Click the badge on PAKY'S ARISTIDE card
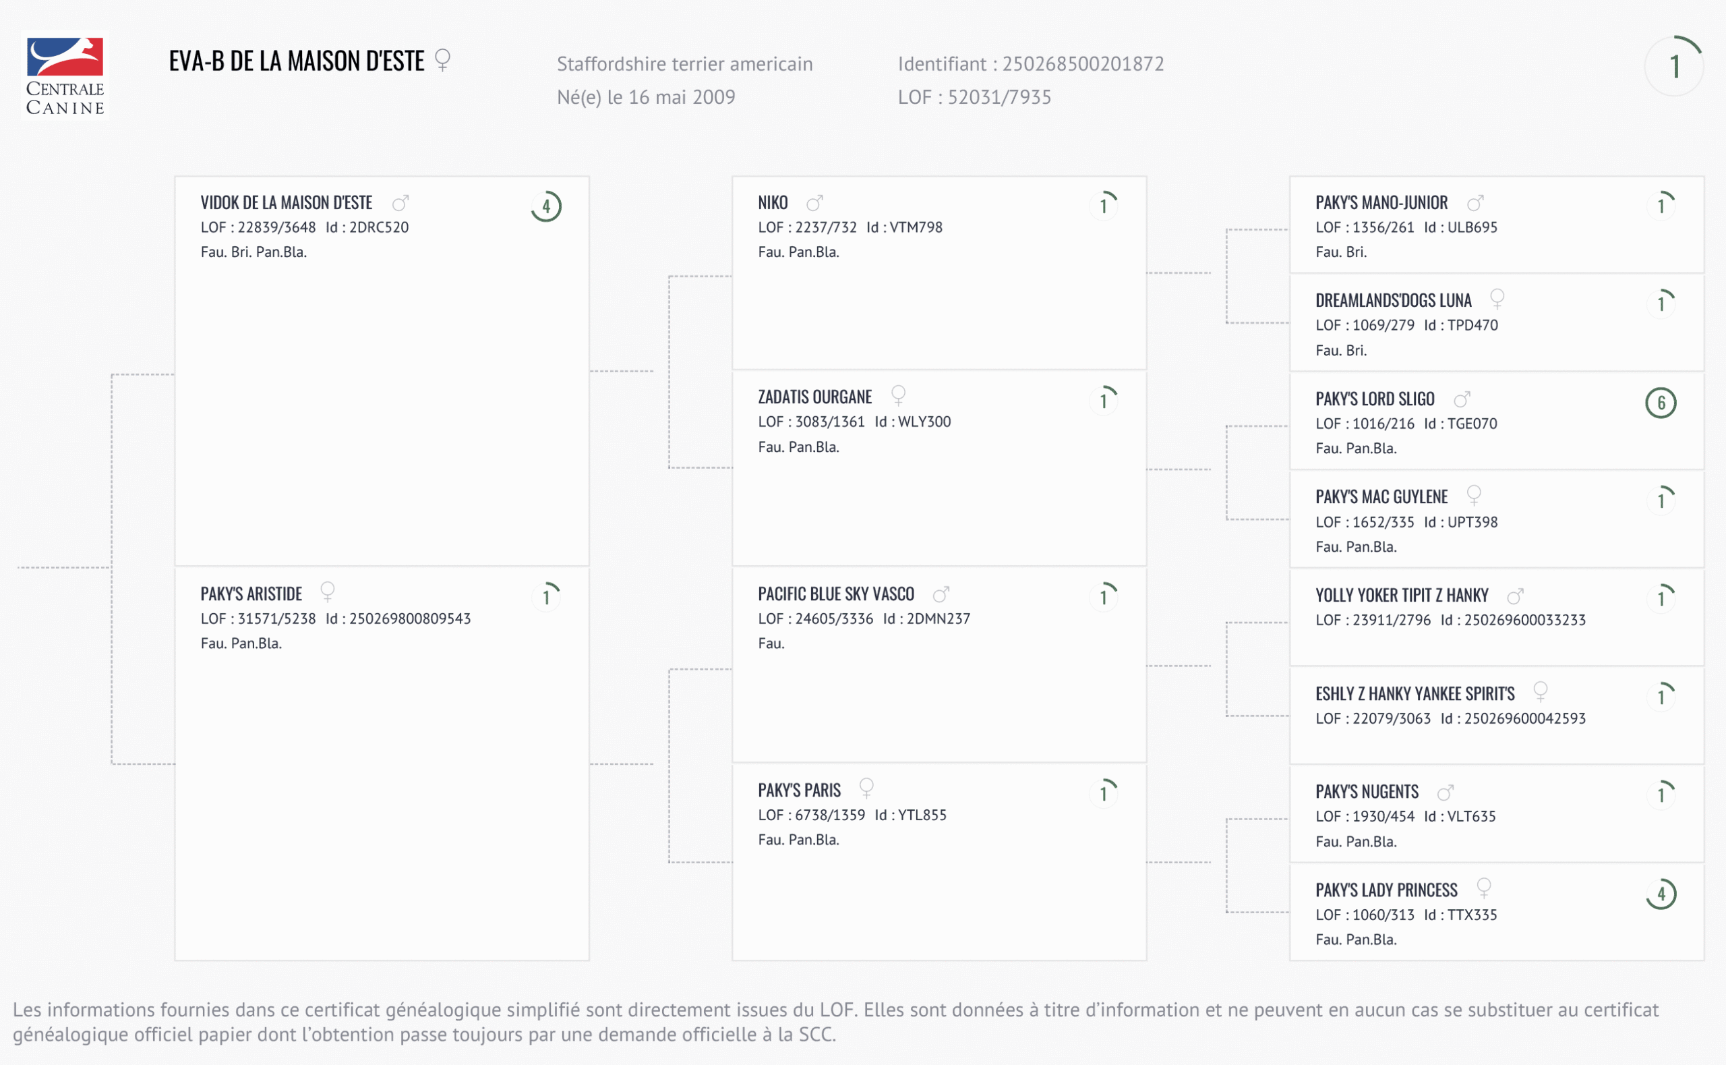The height and width of the screenshot is (1065, 1726). click(x=546, y=598)
